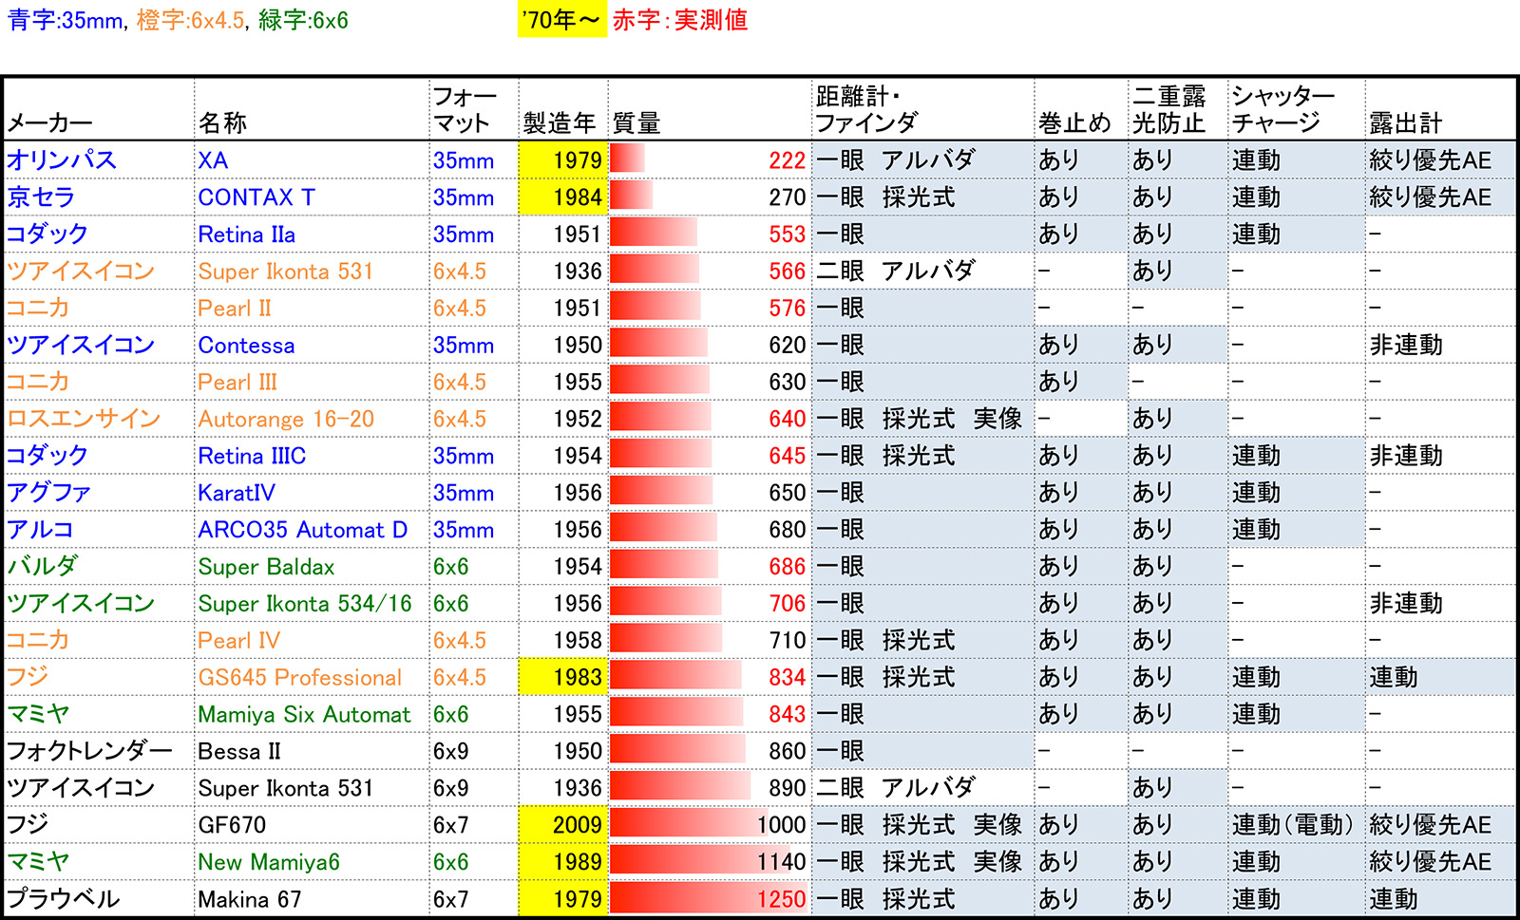Click the 赤字:実測値 legend text

tap(680, 20)
